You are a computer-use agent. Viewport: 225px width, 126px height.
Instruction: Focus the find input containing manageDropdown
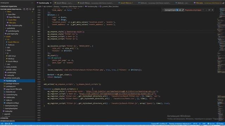tap(170, 10)
